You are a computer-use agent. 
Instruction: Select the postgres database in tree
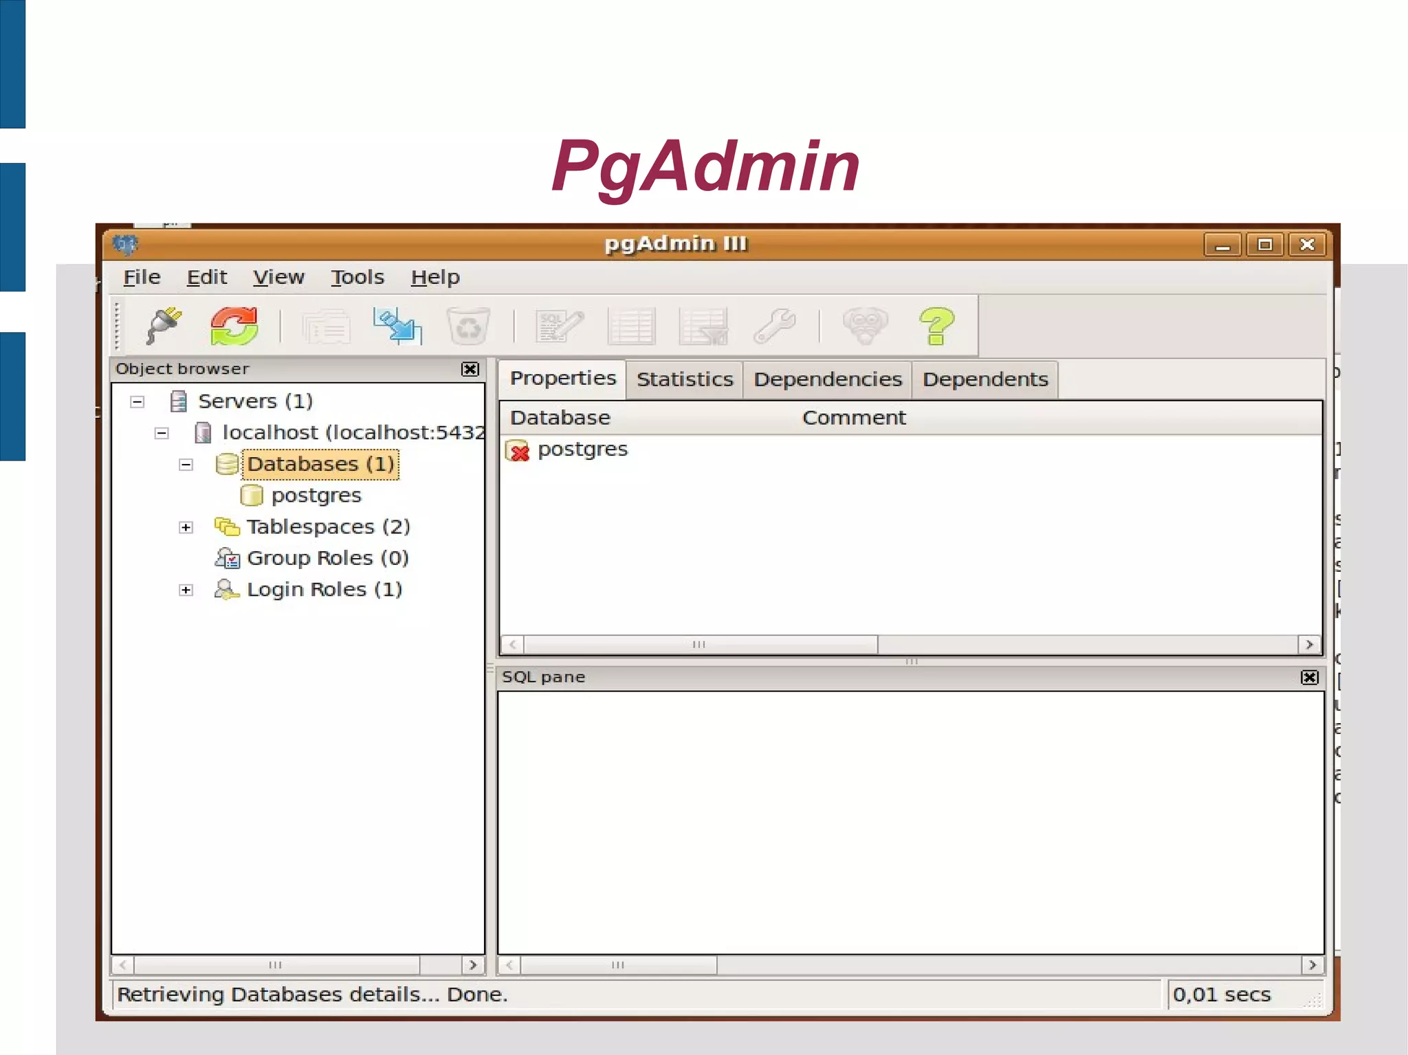coord(316,495)
